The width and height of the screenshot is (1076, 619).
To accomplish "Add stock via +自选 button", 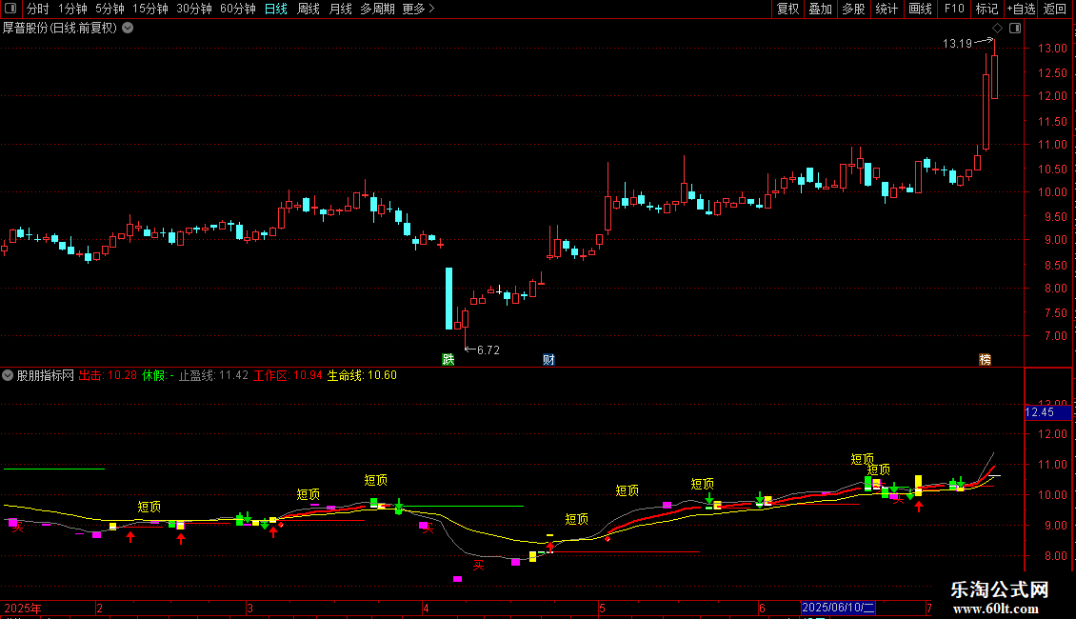I will 1021,9.
